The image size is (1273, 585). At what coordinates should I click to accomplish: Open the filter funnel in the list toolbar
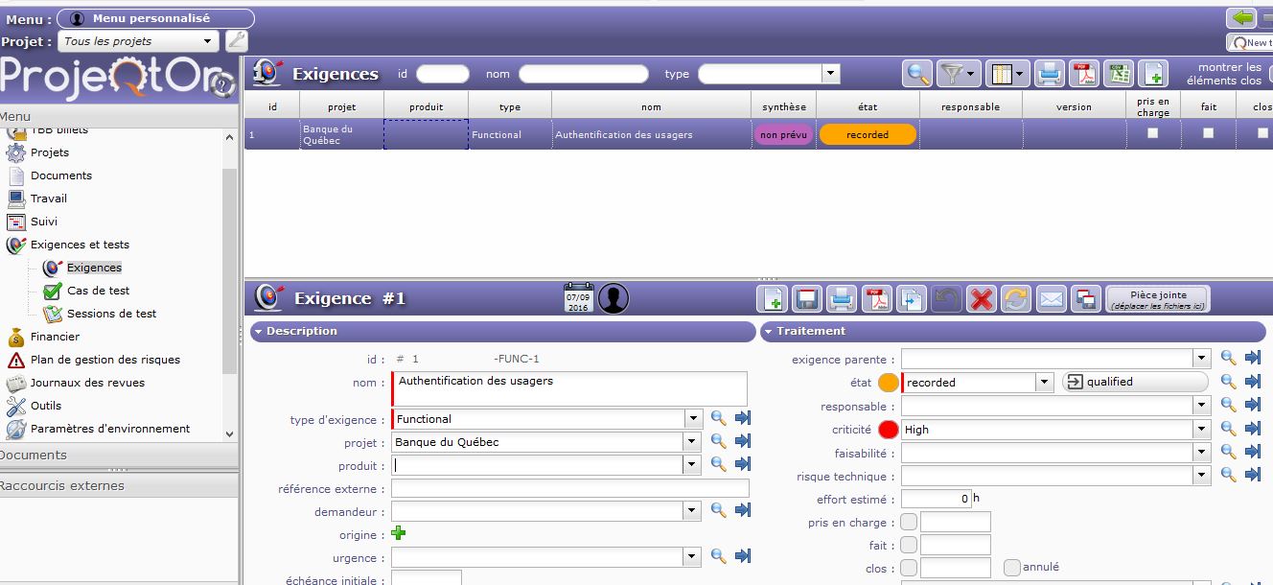tap(956, 74)
